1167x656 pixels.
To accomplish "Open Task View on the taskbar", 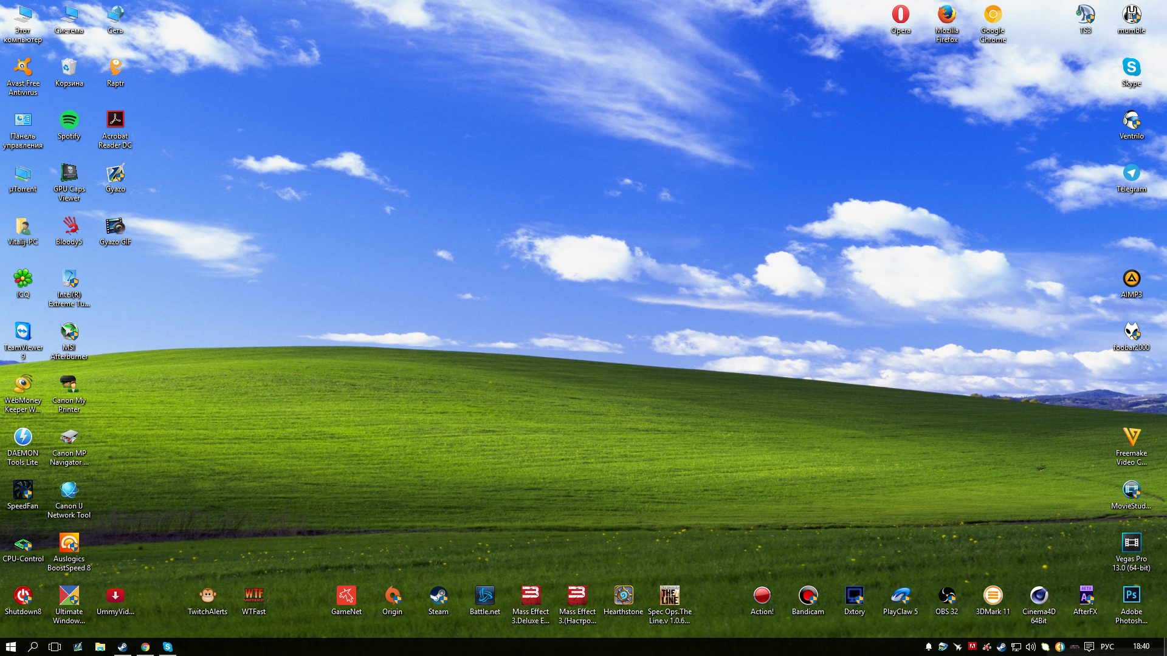I will pos(55,647).
